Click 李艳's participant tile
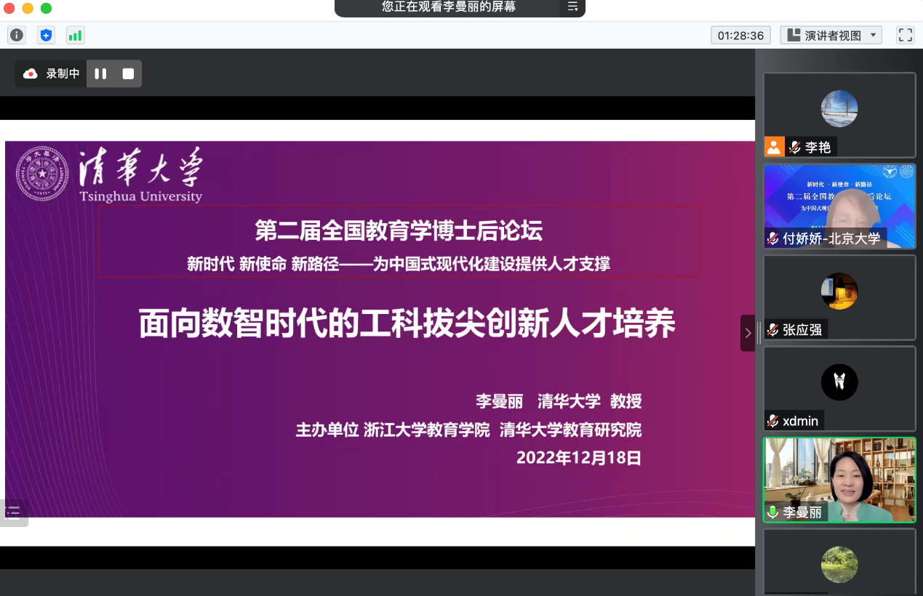The width and height of the screenshot is (923, 596). (839, 114)
